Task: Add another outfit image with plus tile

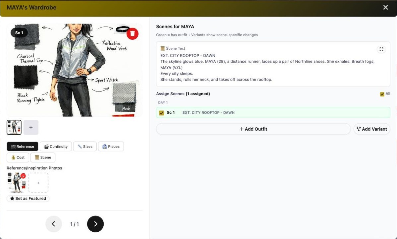Action: [31, 127]
